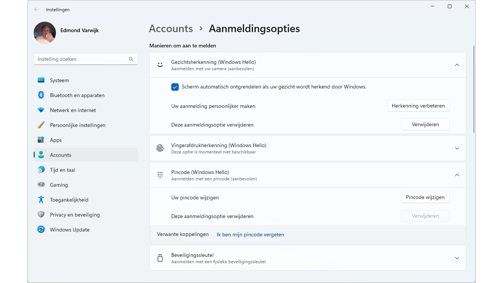Click the Apps icon in sidebar

41,140
